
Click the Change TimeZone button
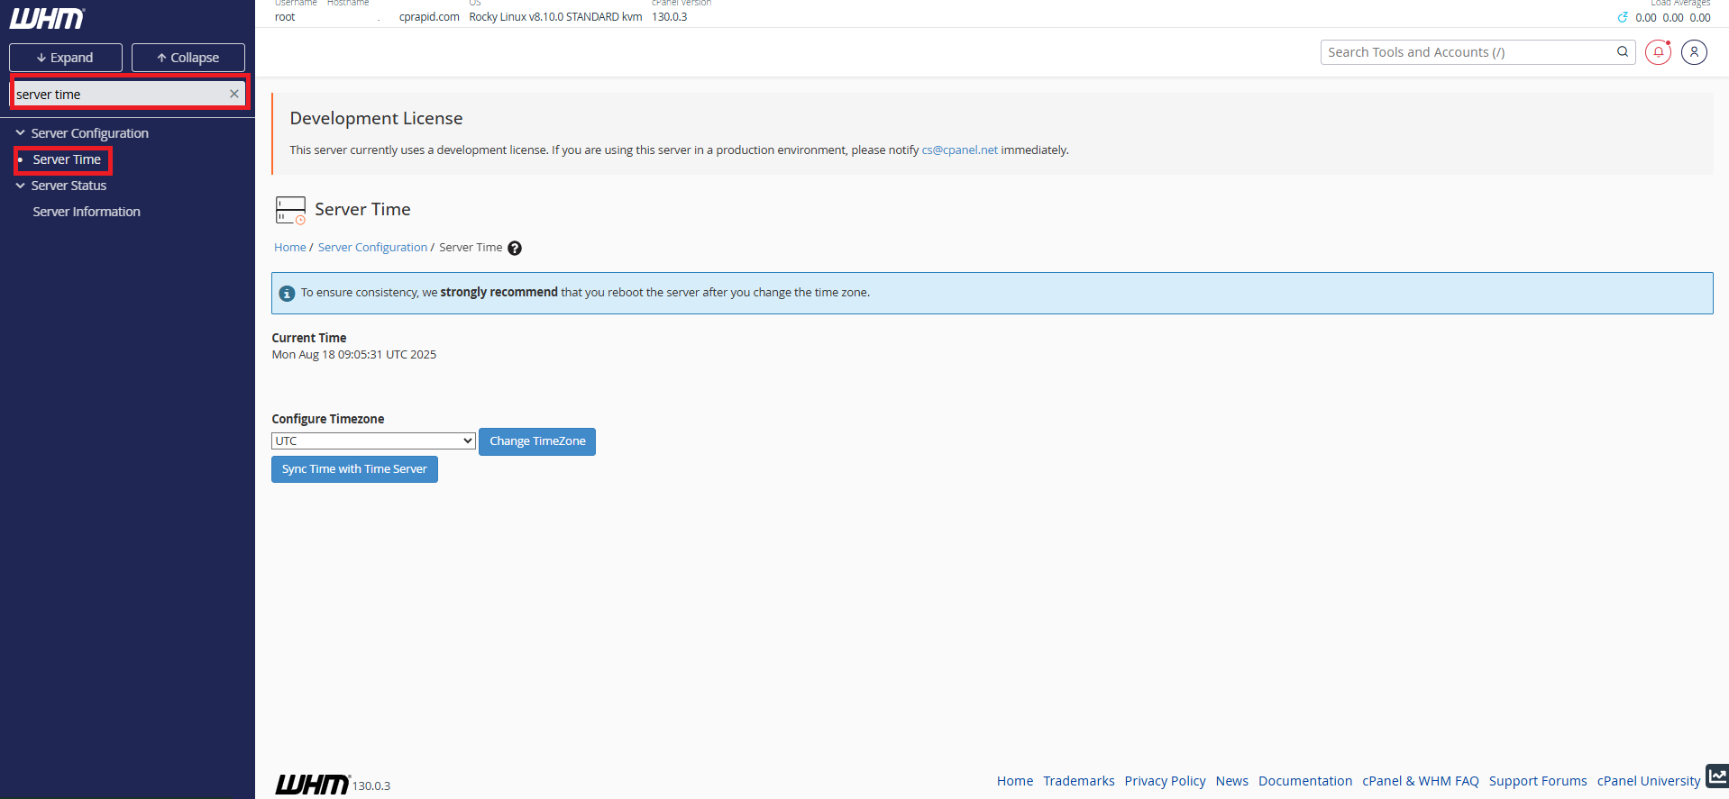tap(537, 441)
